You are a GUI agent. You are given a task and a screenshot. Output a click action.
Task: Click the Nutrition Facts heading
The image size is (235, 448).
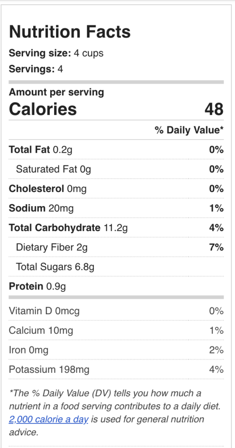(70, 31)
